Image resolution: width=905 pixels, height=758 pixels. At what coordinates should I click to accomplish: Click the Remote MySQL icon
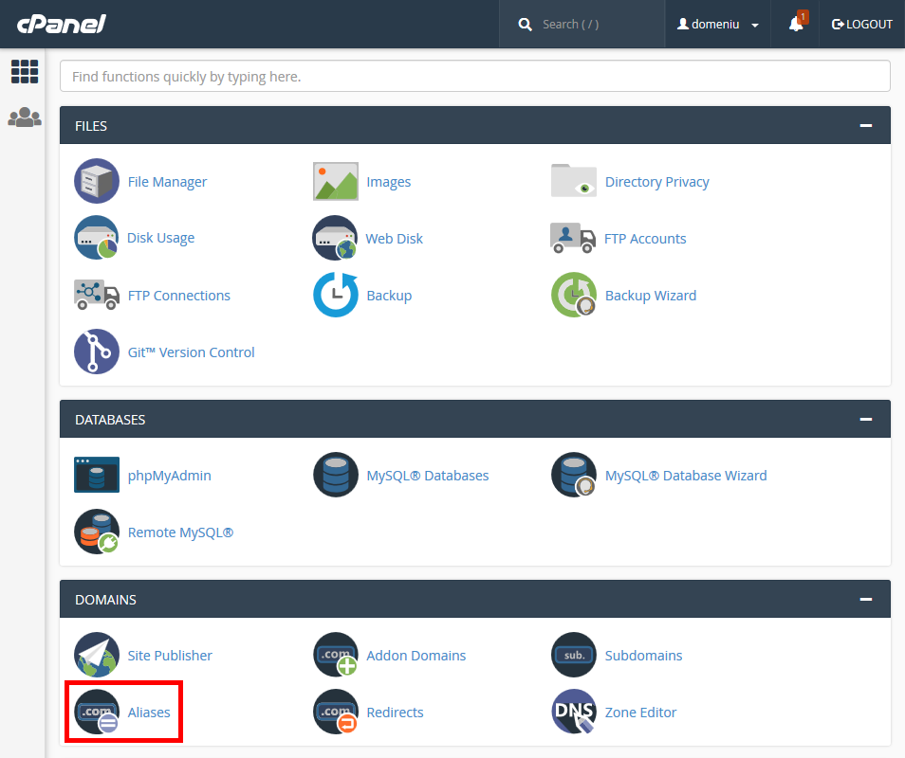pyautogui.click(x=97, y=532)
